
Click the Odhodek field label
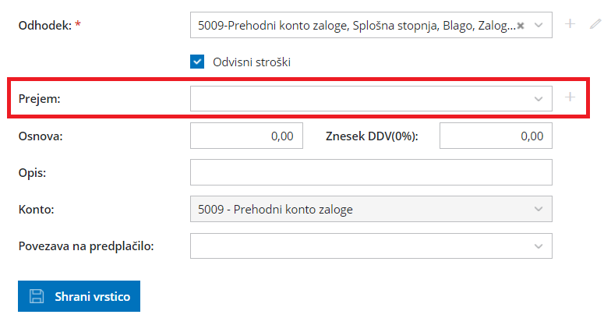(x=44, y=26)
